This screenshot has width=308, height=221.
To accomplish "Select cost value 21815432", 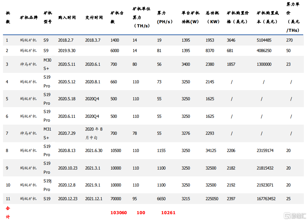I will (265, 168).
